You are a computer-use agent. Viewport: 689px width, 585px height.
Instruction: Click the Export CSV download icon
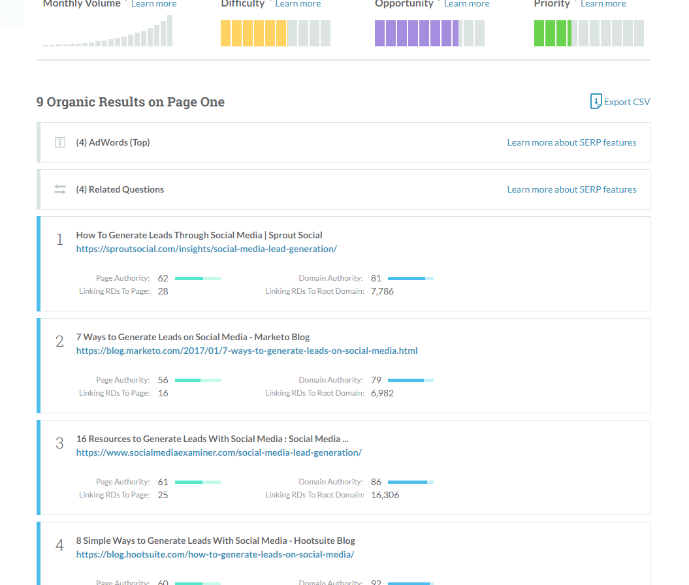click(596, 101)
